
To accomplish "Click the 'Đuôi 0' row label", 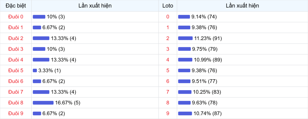I will [x=16, y=17].
